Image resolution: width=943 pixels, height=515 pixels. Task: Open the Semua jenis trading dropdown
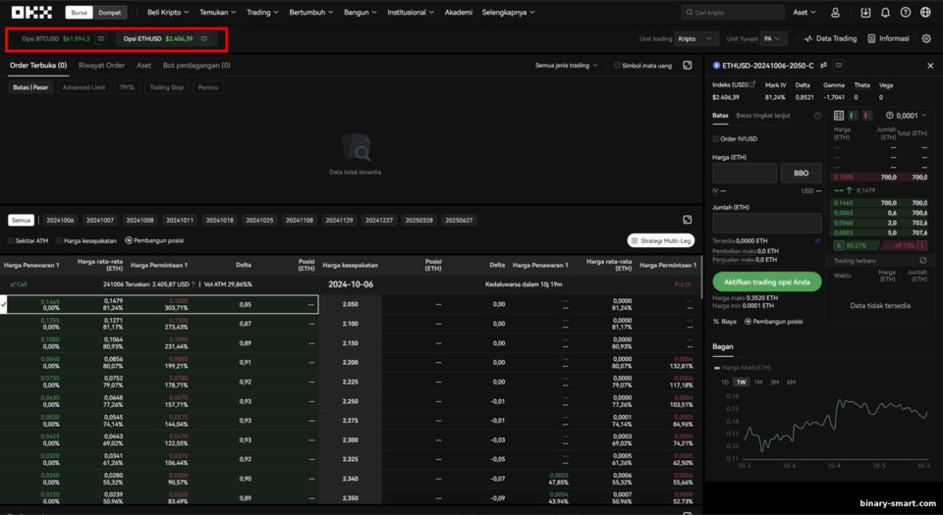[566, 66]
